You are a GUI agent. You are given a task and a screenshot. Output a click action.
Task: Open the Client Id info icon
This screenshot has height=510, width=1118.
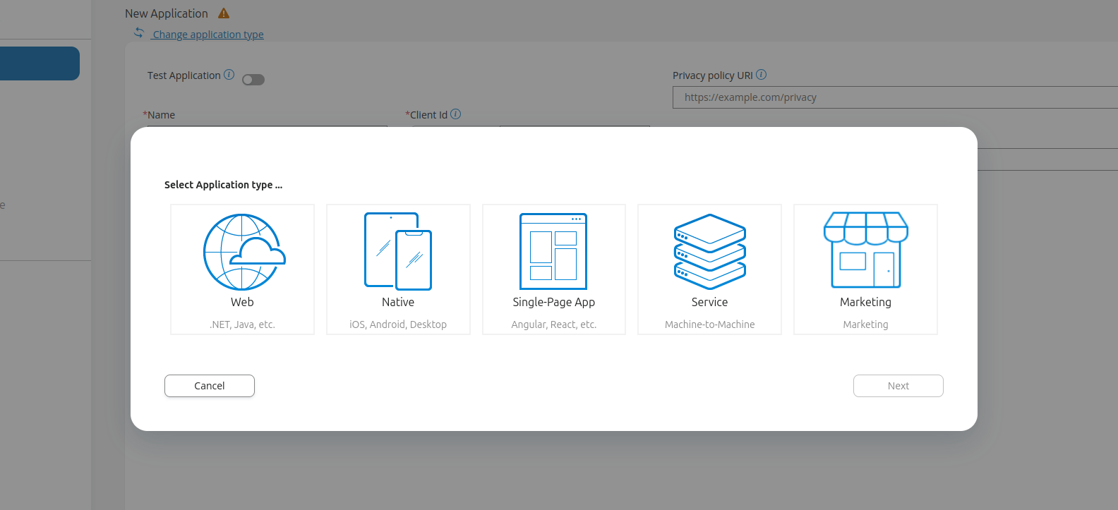[456, 114]
